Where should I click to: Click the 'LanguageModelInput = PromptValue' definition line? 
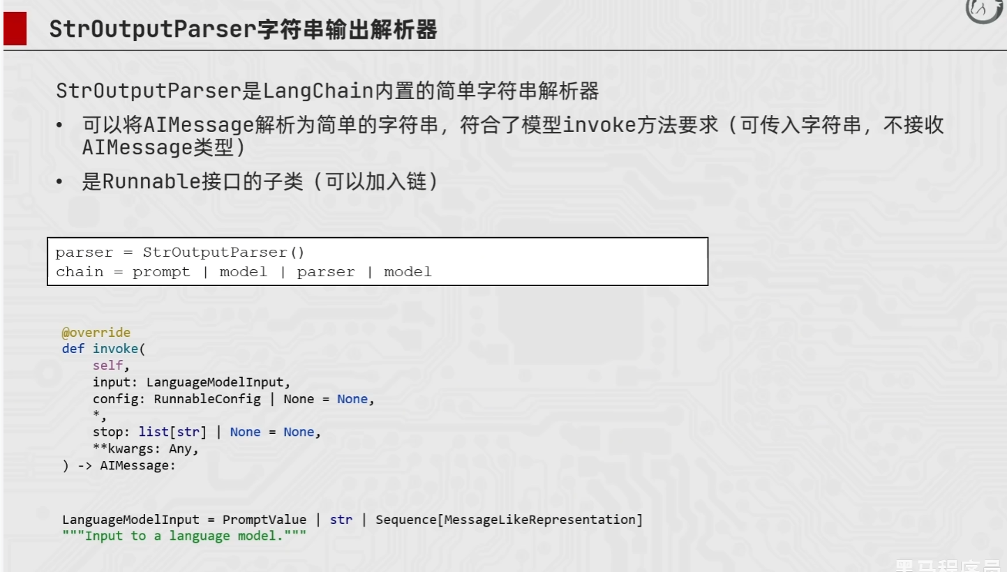point(352,520)
